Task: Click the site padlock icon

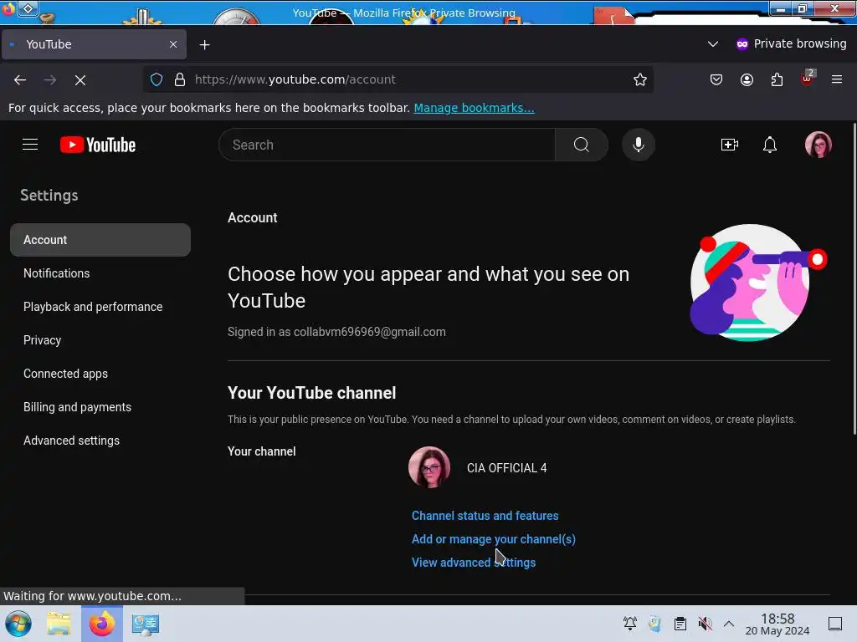Action: point(179,79)
